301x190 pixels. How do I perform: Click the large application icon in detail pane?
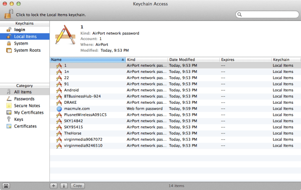coord(65,35)
